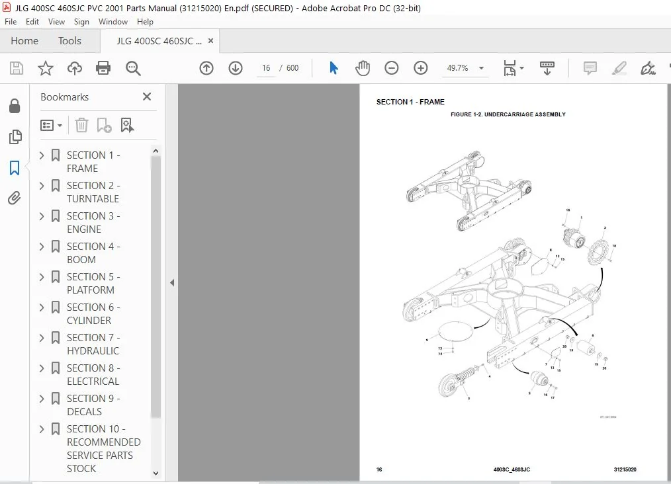Open the Sign document pen tool
This screenshot has width=671, height=484.
(648, 68)
